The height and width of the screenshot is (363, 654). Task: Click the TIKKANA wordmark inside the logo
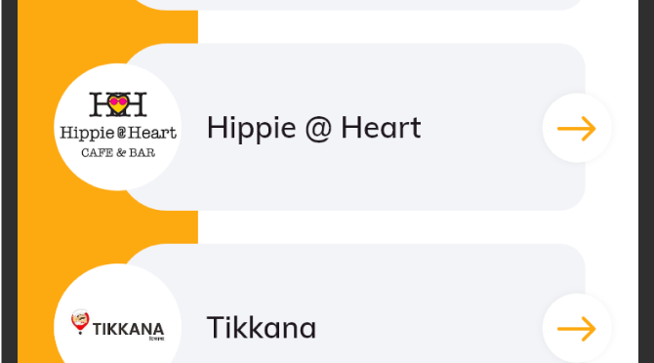[x=128, y=329]
